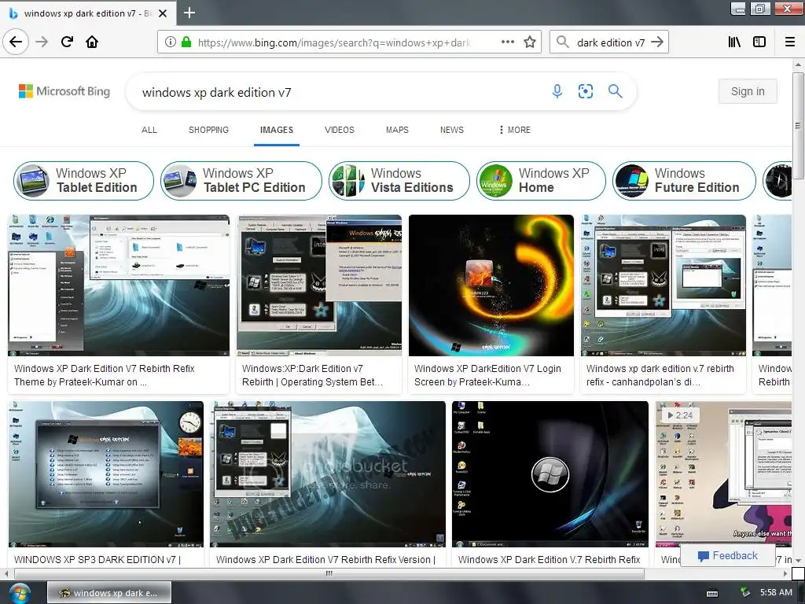Viewport: 805px width, 604px height.
Task: Open the Feedback button
Action: click(x=727, y=556)
